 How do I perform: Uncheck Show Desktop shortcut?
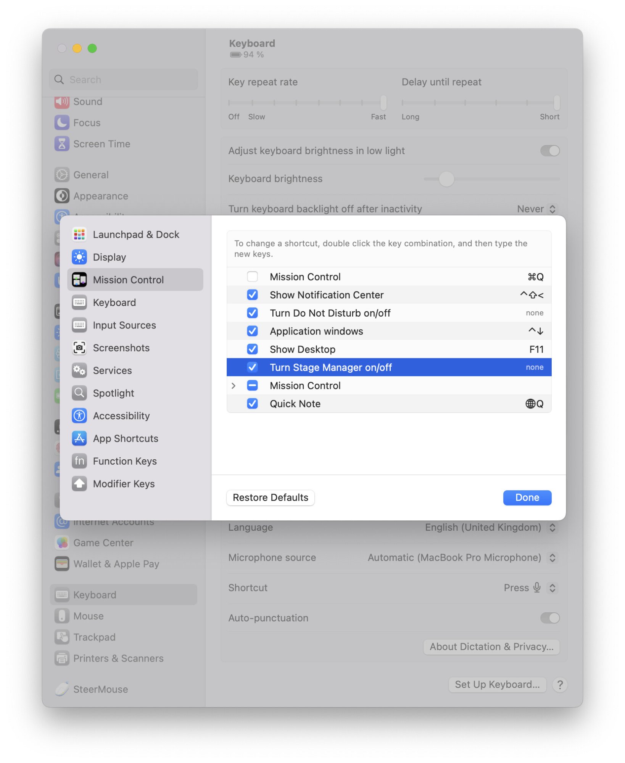point(252,349)
